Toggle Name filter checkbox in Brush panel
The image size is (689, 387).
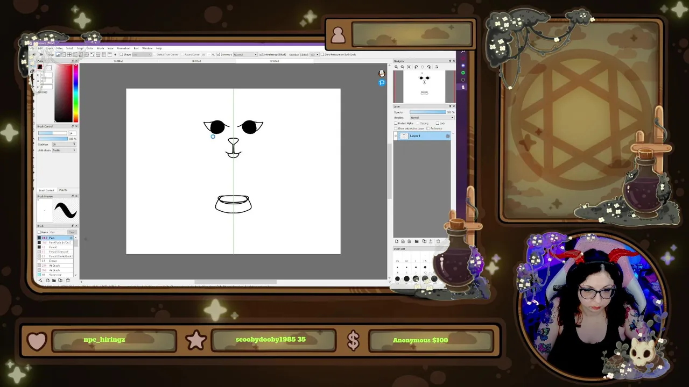coord(39,232)
